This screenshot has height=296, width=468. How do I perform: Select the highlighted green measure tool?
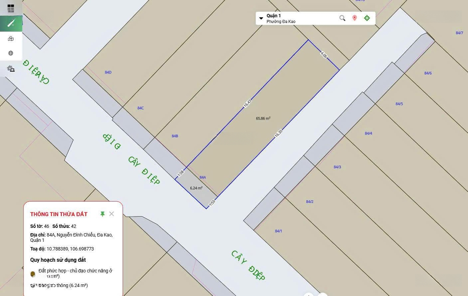(x=11, y=23)
